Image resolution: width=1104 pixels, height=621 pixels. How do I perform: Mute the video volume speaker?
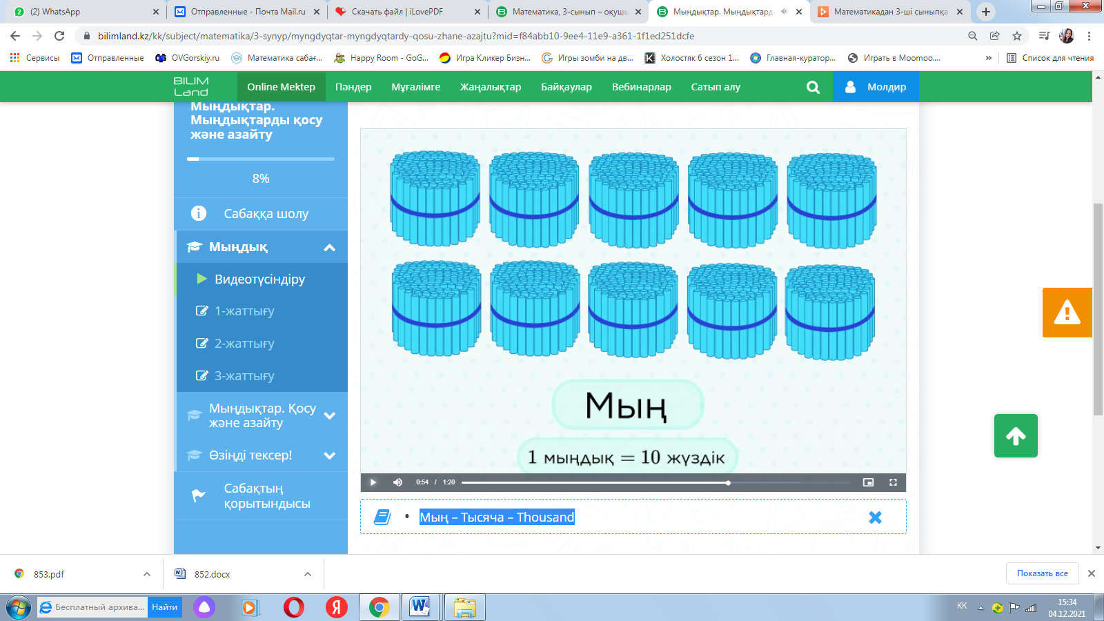point(397,482)
